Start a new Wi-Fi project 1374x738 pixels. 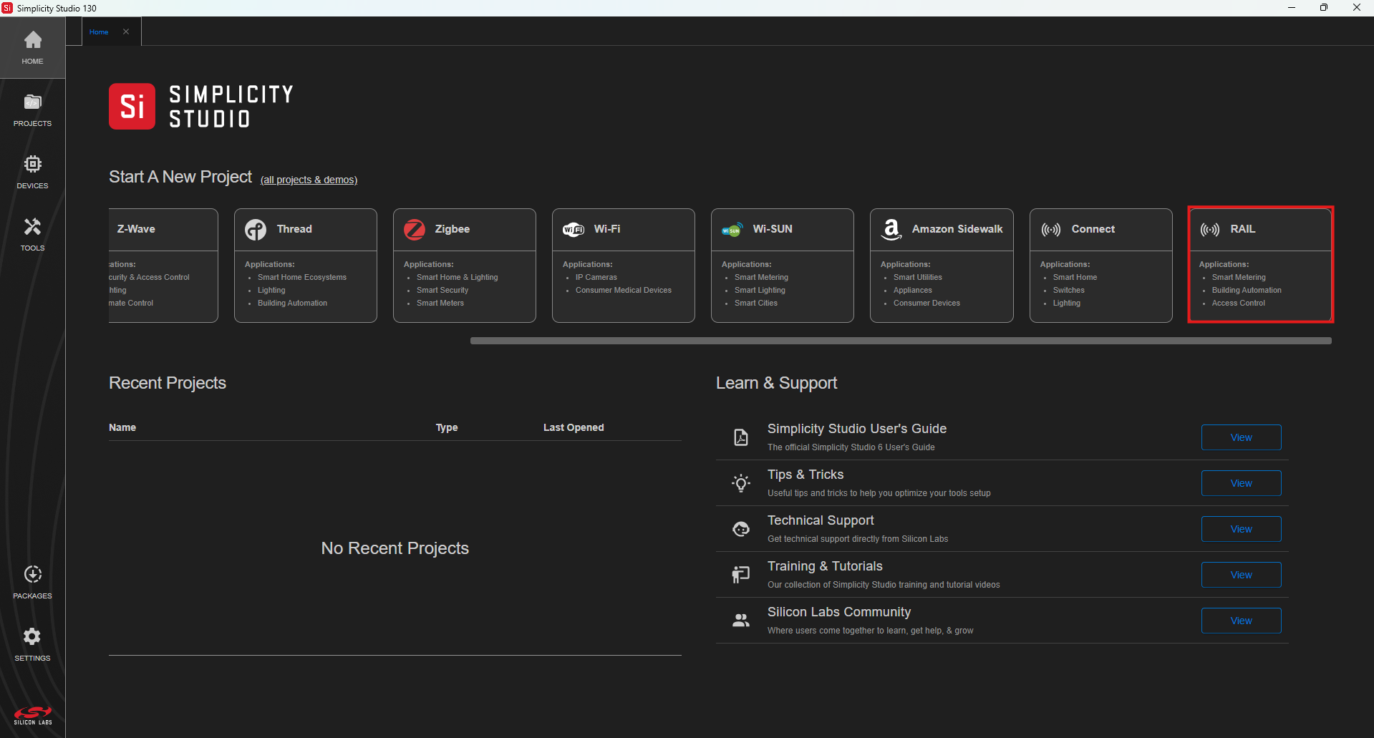[623, 265]
